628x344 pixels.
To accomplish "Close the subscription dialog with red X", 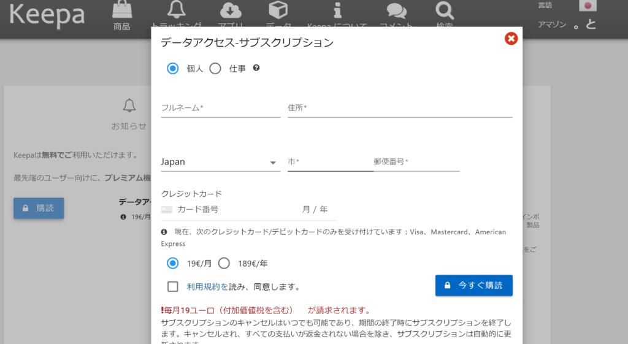I will (511, 39).
